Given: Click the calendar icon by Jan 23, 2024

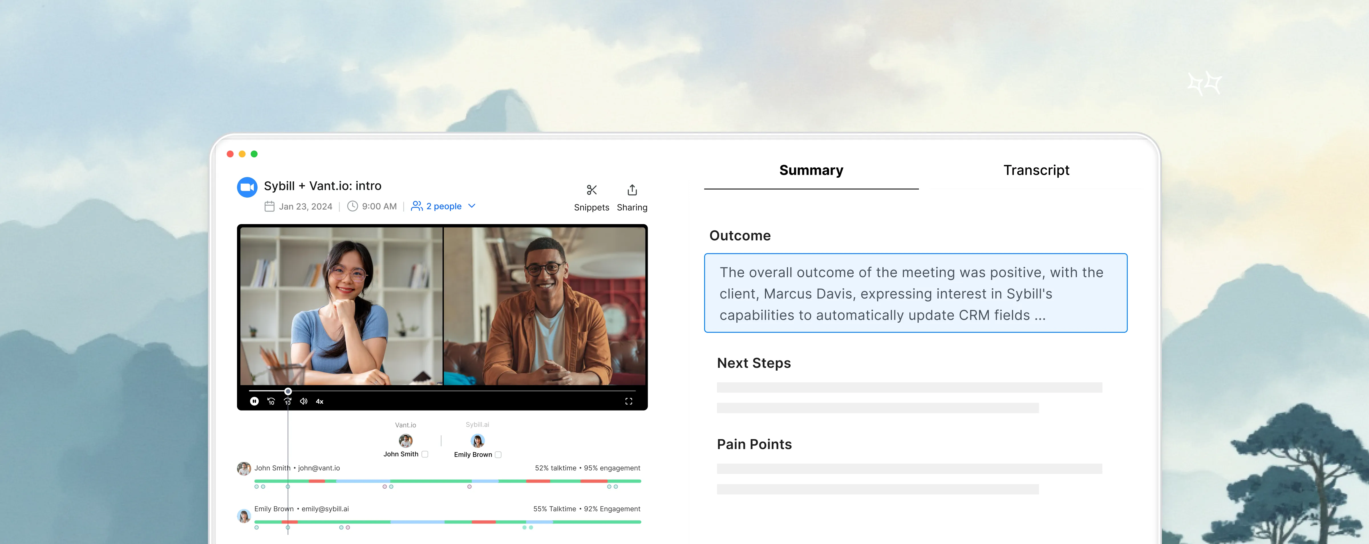Looking at the screenshot, I should click(270, 206).
